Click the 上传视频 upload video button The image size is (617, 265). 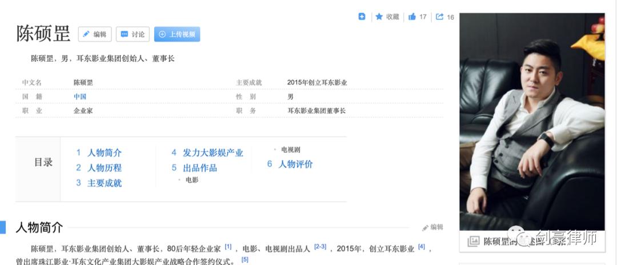(x=177, y=34)
